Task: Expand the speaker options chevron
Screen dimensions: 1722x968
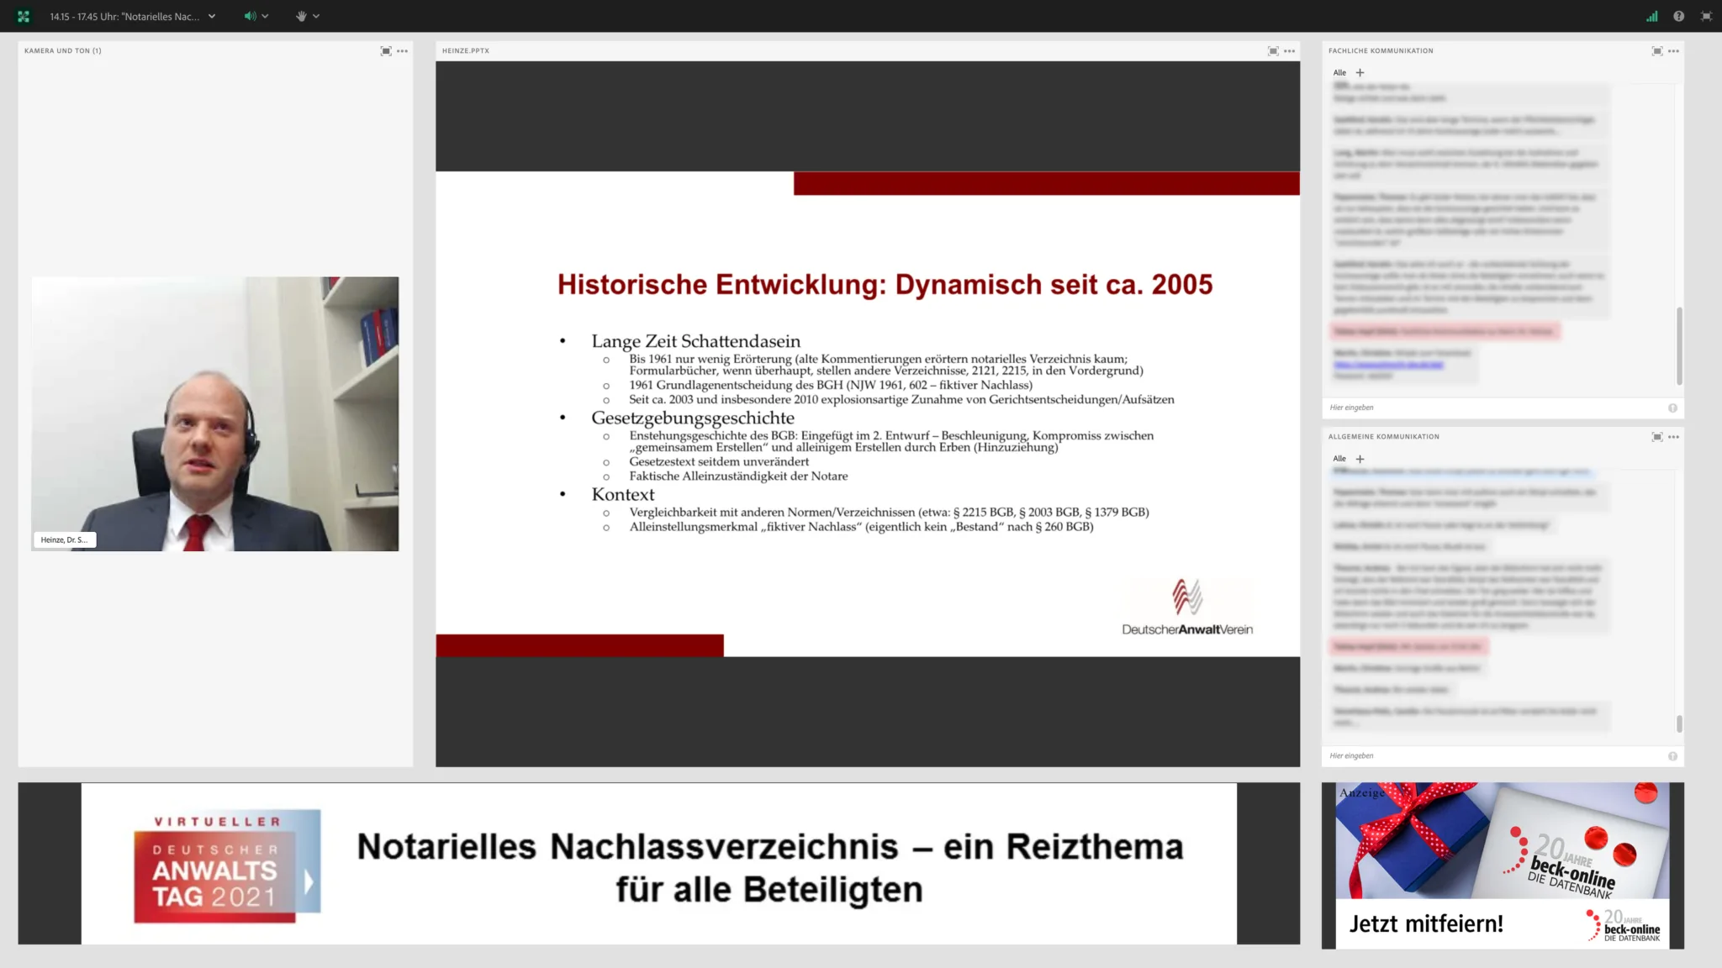Action: point(265,16)
